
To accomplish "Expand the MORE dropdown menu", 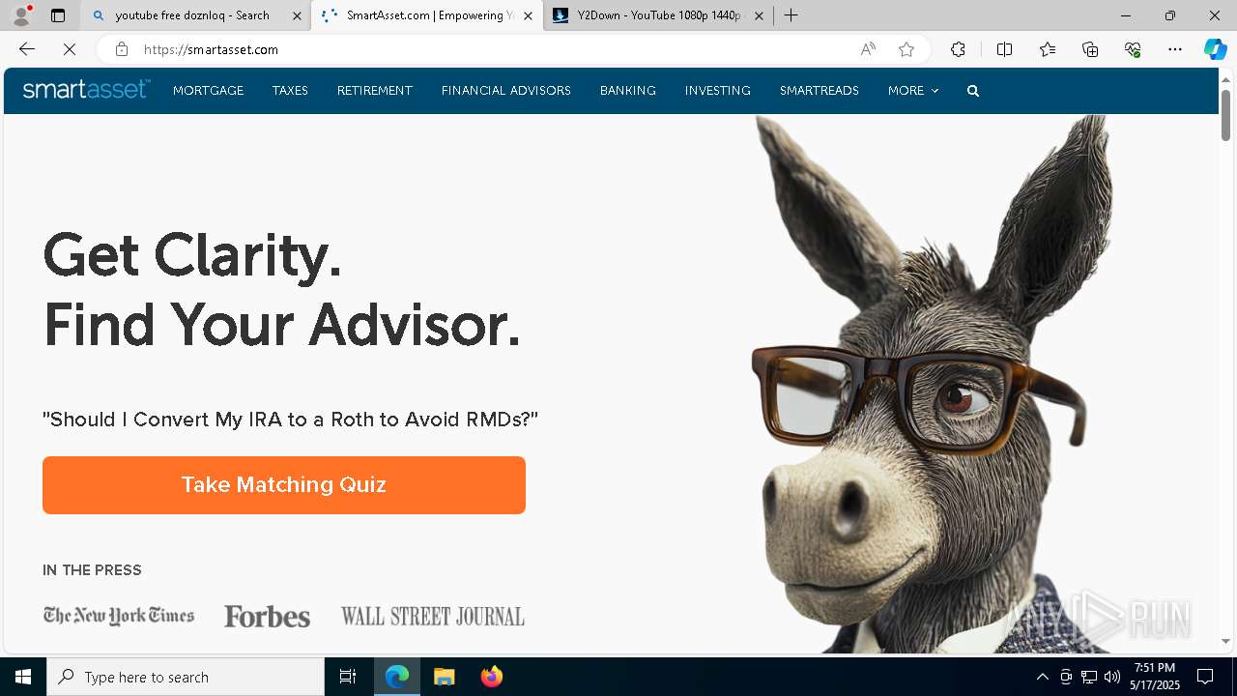I will [913, 91].
